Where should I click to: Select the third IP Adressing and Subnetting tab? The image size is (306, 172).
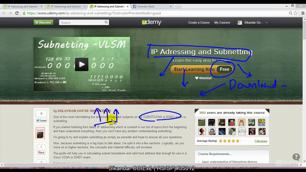(x=109, y=6)
